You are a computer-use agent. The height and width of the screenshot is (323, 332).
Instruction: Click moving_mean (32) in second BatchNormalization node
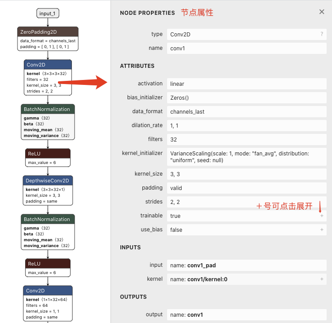44,239
